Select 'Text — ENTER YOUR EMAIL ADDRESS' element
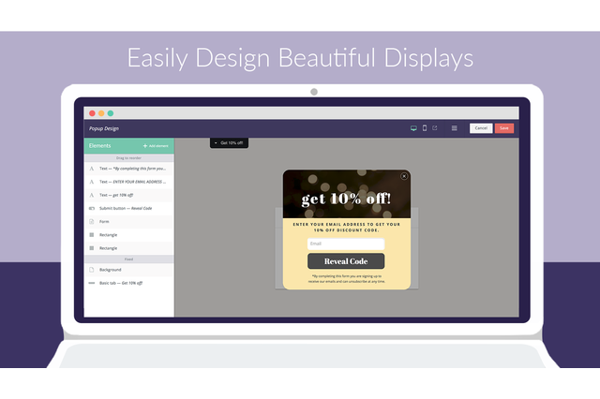The image size is (600, 399). click(131, 182)
